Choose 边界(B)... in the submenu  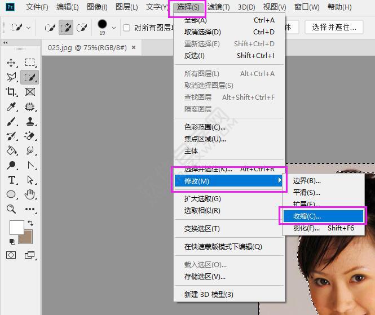point(323,181)
